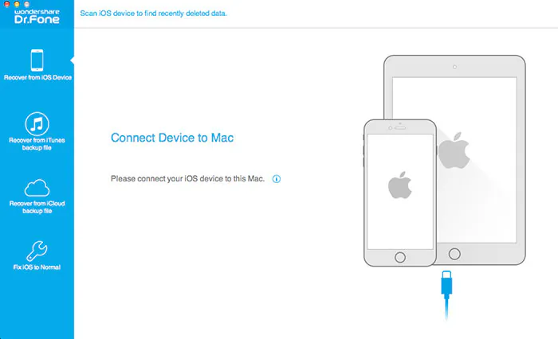Switch to Recover from iTunes backup file label
Screen dimensions: 558x339
(37, 144)
